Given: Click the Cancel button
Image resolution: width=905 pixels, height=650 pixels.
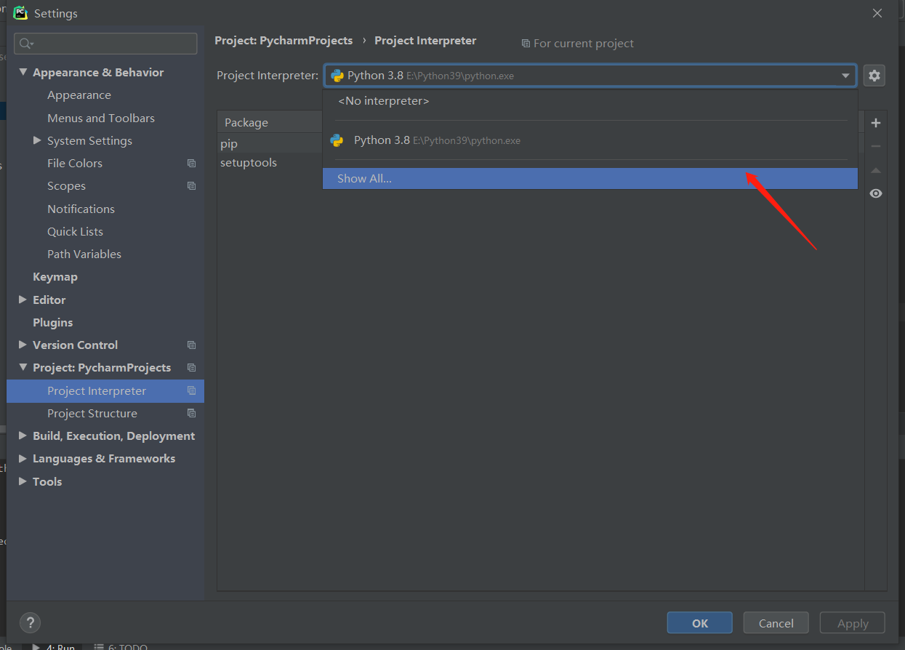Looking at the screenshot, I should [776, 623].
